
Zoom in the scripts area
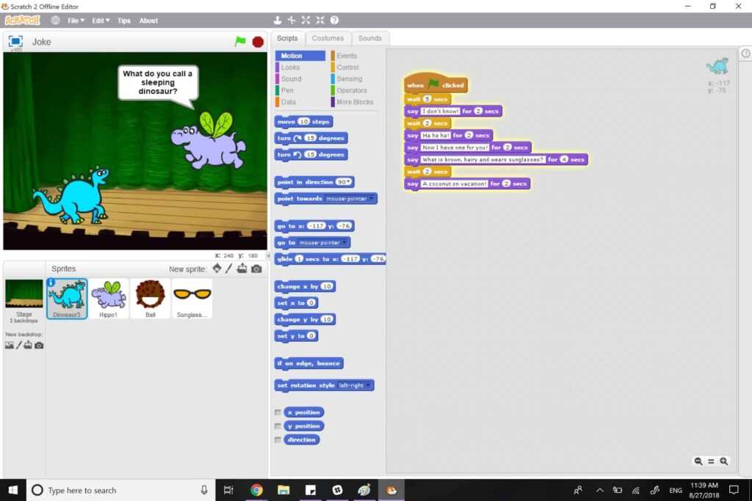click(723, 461)
